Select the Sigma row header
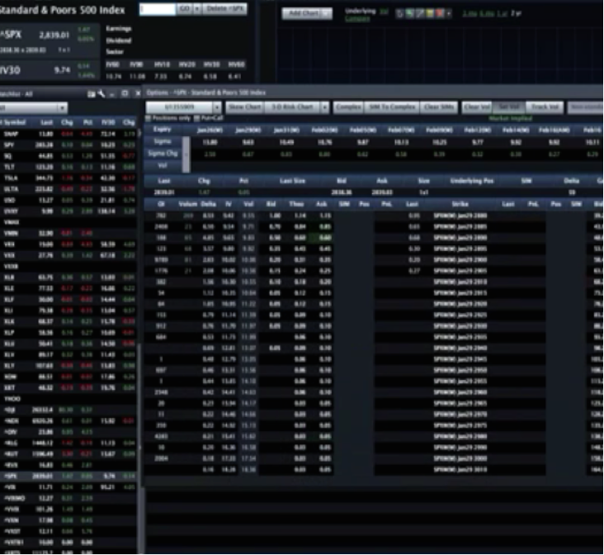604x555 pixels. point(163,141)
